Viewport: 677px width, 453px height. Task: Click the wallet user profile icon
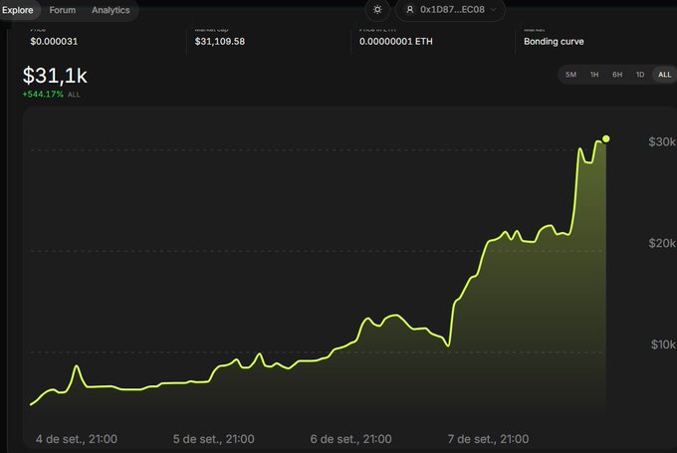410,10
